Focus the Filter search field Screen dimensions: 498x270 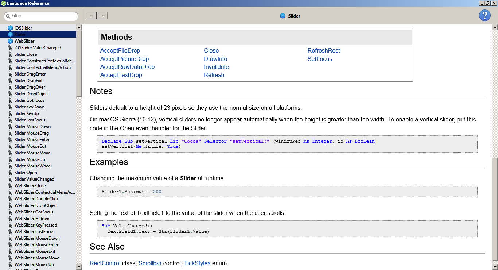coord(44,16)
